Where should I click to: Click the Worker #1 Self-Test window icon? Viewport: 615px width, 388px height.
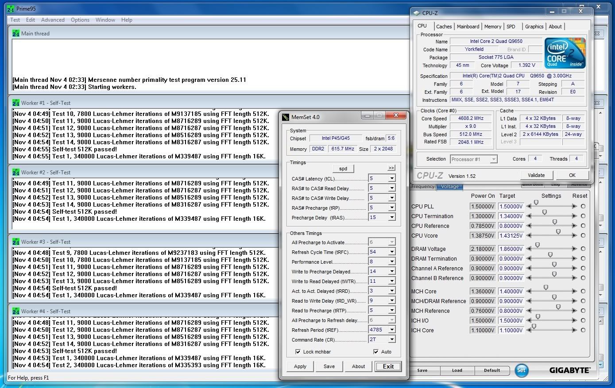point(16,103)
